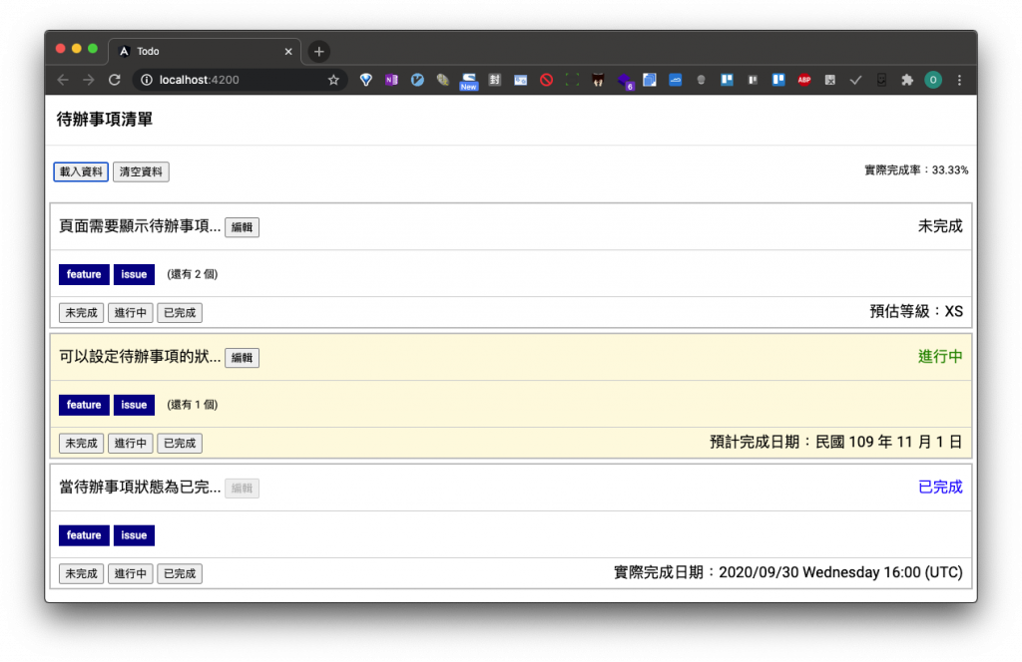1022x662 pixels.
Task: Click title 頁面需要顯示待辦事項...
Action: (140, 226)
